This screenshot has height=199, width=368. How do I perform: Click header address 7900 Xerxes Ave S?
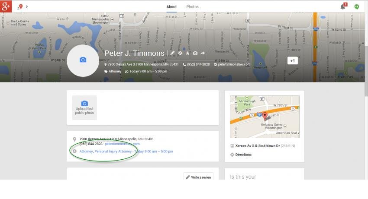point(143,64)
